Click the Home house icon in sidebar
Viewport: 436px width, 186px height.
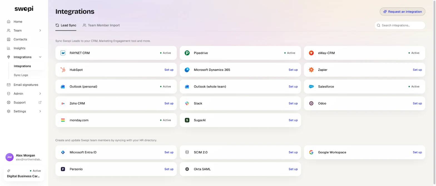coord(9,22)
